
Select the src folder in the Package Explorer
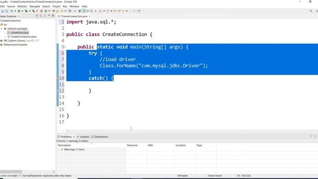click(5, 24)
